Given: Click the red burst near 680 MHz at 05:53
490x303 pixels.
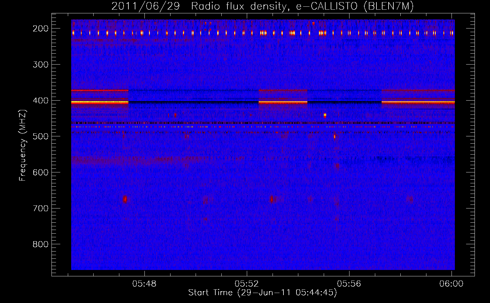Looking at the screenshot, I should [272, 199].
